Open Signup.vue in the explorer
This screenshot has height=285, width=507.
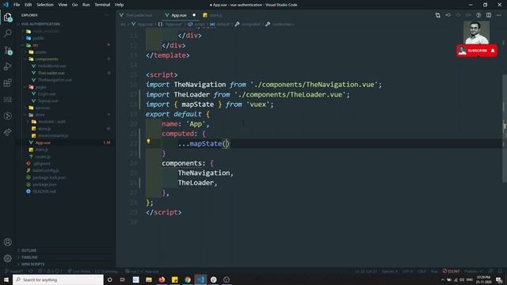click(48, 101)
